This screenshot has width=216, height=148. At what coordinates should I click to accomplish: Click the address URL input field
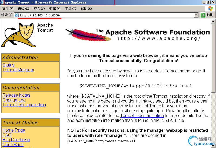(106, 15)
